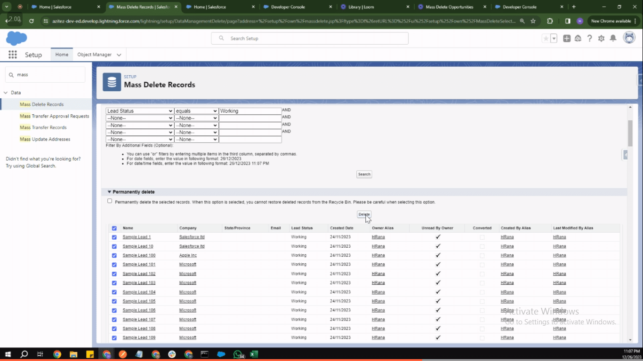Viewport: 643px width, 361px height.
Task: Uncheck the Sample Lead 105 checkbox
Action: coord(114,301)
